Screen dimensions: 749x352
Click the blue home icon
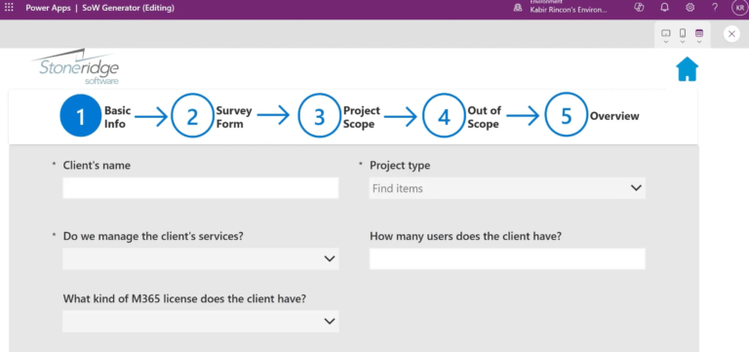click(687, 69)
